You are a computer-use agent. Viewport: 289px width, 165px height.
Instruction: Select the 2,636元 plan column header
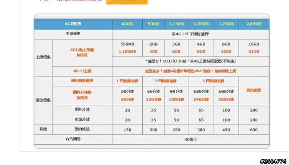254,24
